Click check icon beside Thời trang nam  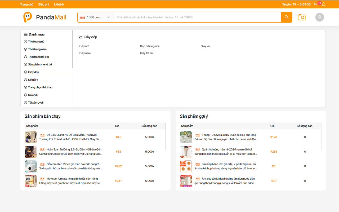pyautogui.click(x=26, y=49)
